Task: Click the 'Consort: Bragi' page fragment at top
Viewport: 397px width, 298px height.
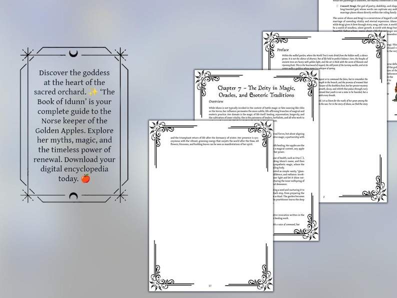Action: tap(357, 15)
